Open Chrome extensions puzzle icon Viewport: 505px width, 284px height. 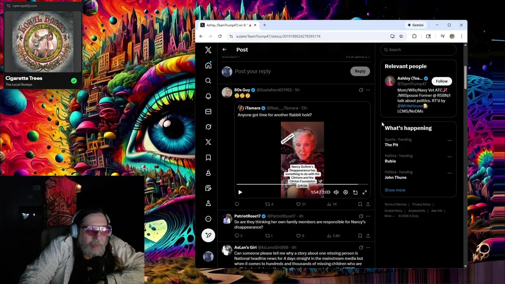pyautogui.click(x=414, y=36)
